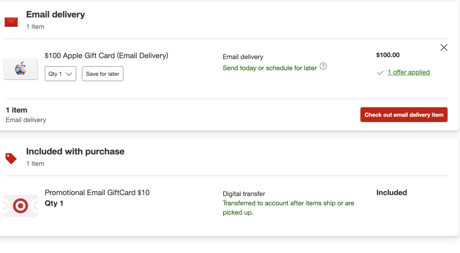Open the Apple Gift Card product thumbnail

21,69
